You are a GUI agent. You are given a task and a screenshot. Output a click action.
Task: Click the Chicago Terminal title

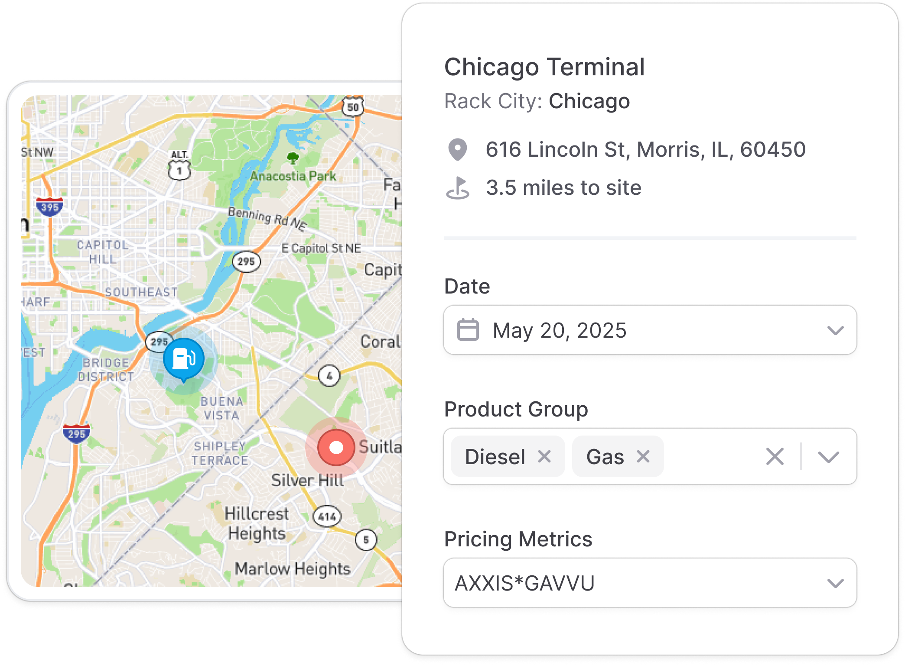pos(545,67)
